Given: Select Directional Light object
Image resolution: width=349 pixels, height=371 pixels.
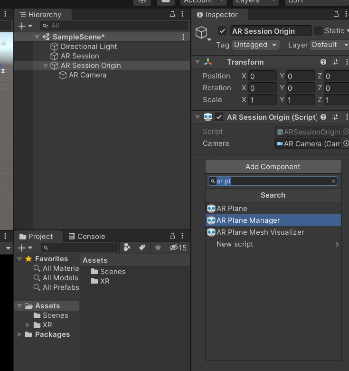Looking at the screenshot, I should 89,47.
